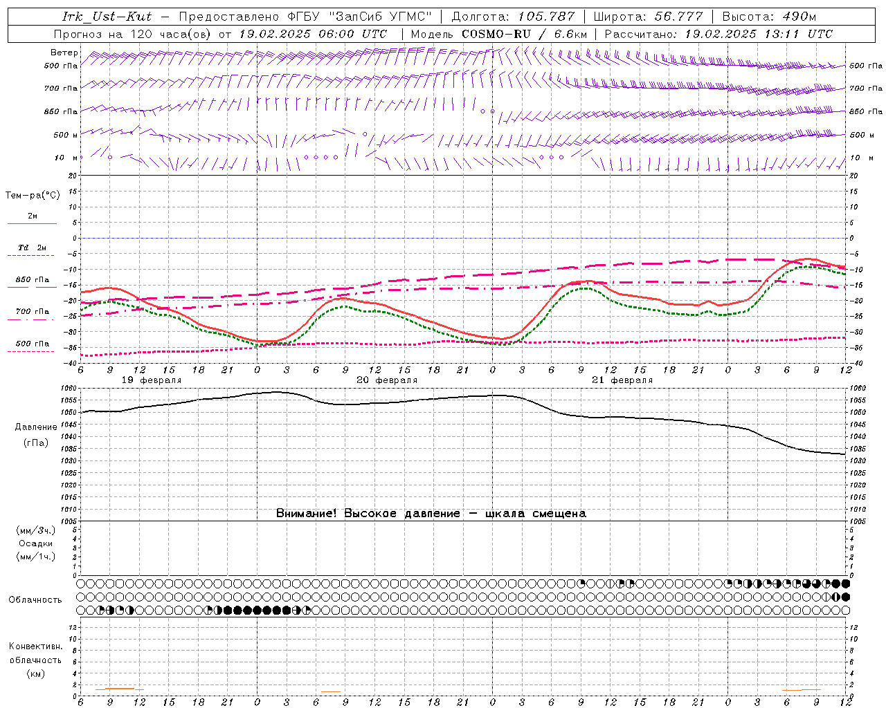Click the Высота: 490м header field
886x708 pixels.
769,17
